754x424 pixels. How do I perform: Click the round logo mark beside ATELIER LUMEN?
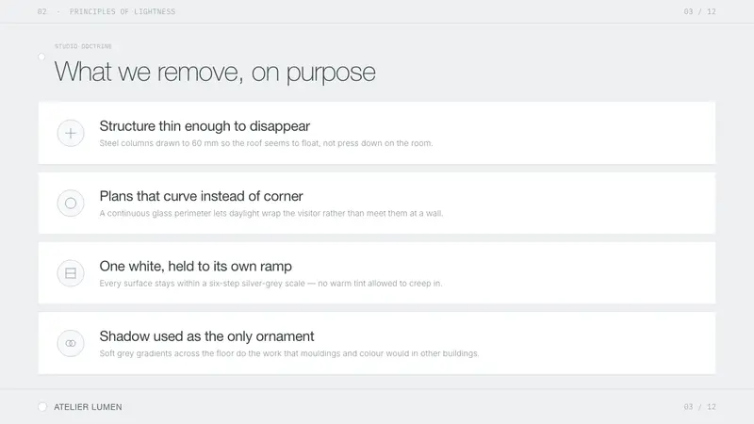[x=42, y=407]
